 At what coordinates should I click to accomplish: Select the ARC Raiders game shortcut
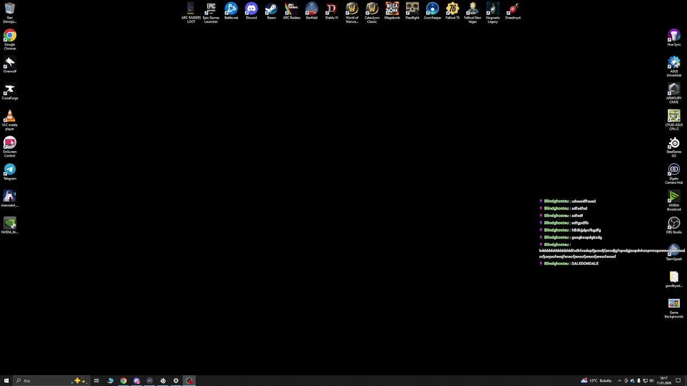(x=291, y=11)
